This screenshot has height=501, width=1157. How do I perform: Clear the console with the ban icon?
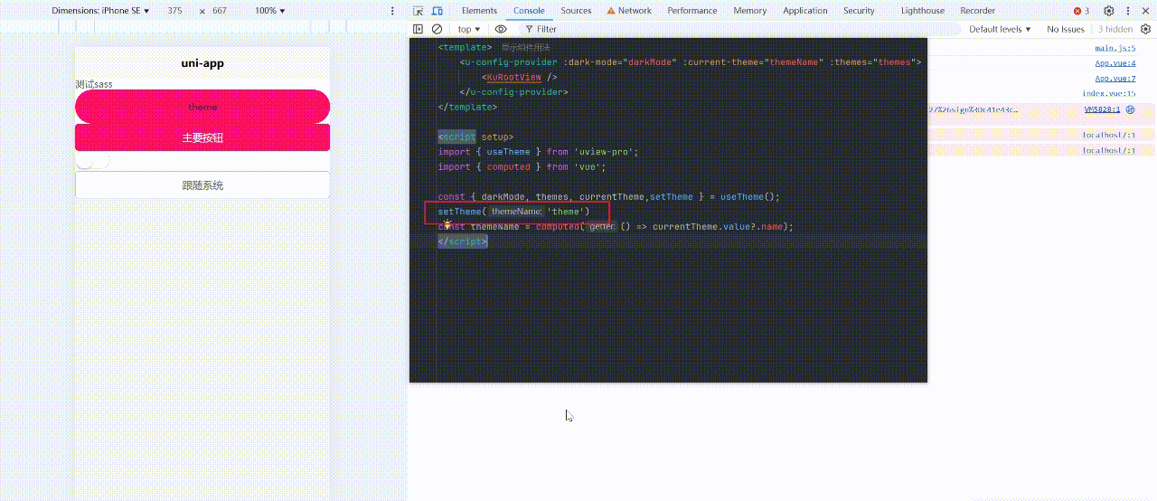(x=437, y=29)
